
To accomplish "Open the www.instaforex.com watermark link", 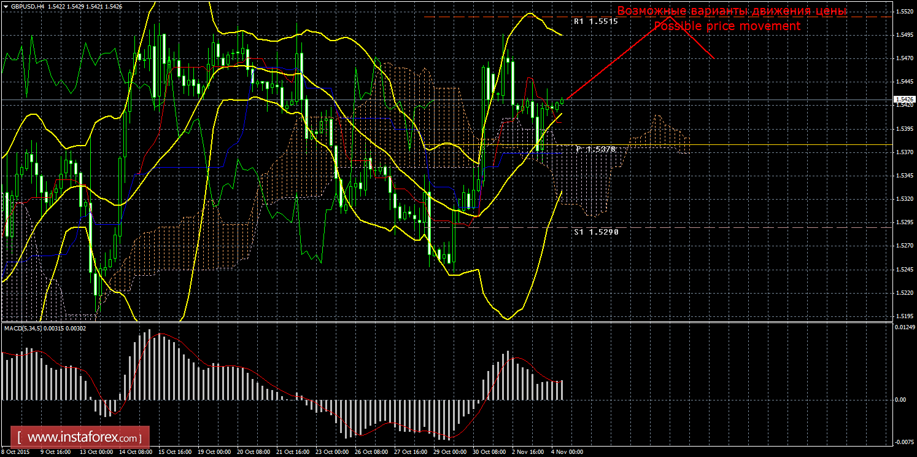I will 83,438.
